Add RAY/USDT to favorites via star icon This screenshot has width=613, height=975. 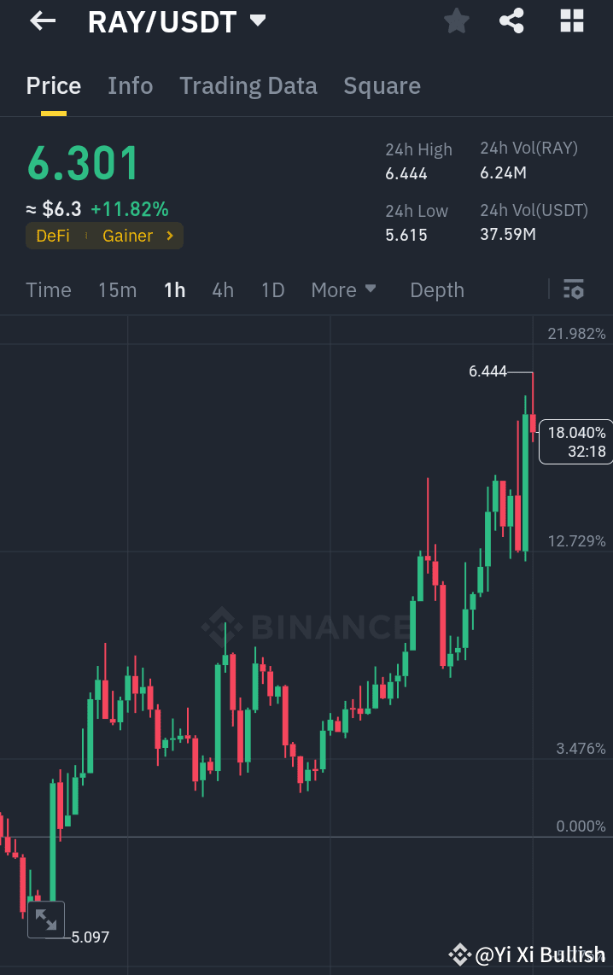pyautogui.click(x=456, y=21)
